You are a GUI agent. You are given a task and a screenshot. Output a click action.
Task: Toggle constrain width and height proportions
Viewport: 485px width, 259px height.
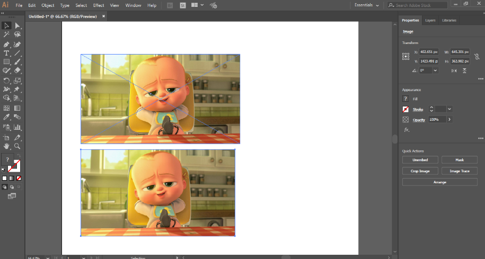click(x=477, y=57)
